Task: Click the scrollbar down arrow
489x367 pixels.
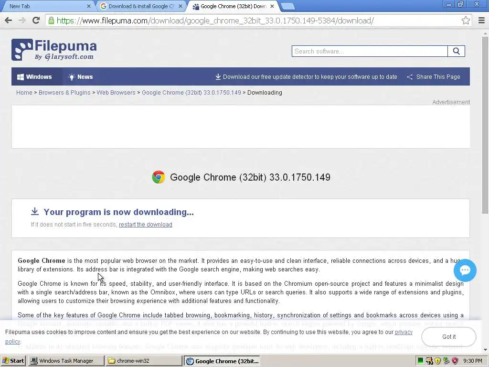Action: [485, 349]
